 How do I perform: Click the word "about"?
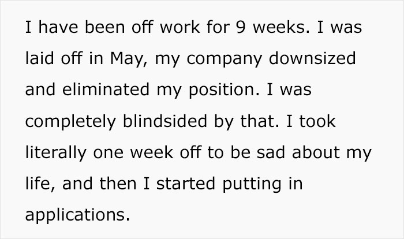click(x=316, y=152)
